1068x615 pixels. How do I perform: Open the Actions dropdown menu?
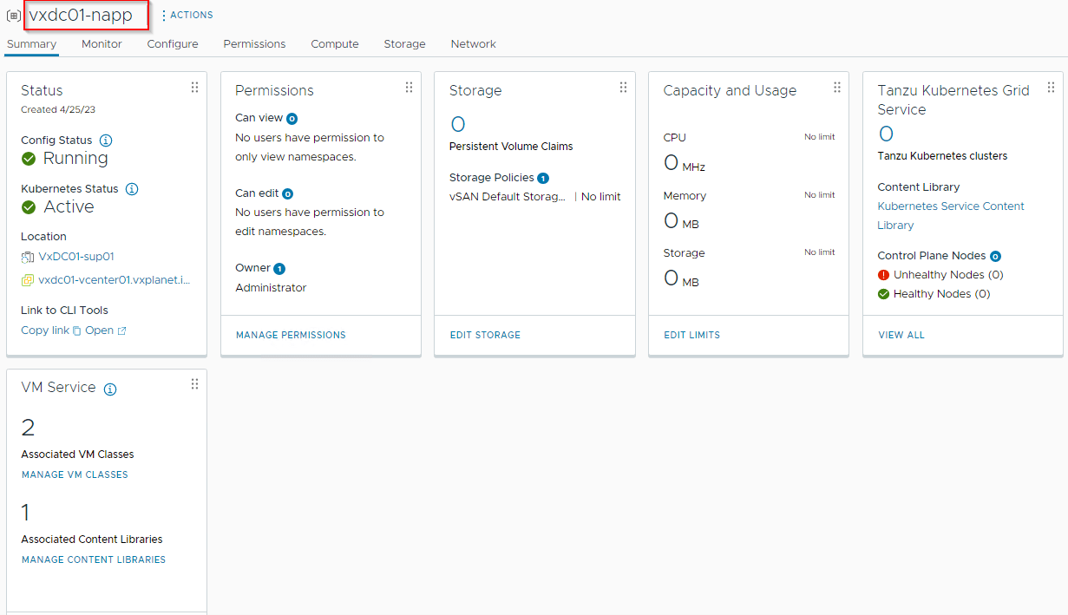point(187,16)
